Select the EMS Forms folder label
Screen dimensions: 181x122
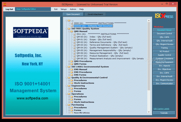80,75
